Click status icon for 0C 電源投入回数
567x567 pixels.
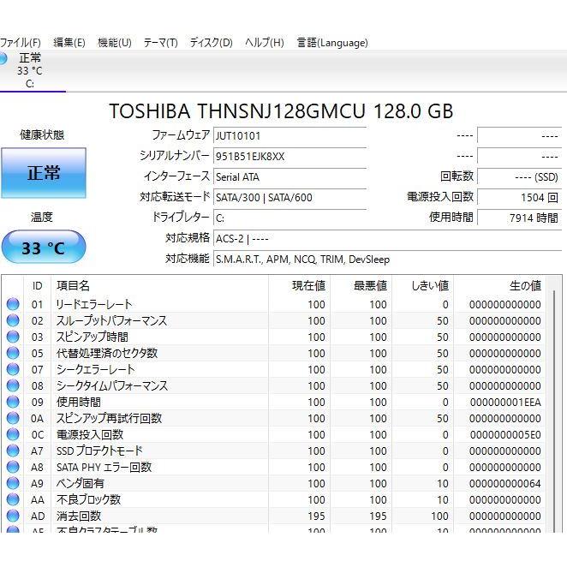point(13,434)
